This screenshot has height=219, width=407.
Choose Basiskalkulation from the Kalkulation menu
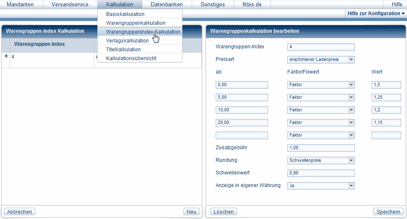125,14
